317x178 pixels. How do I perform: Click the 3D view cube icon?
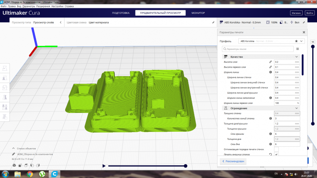[x=14, y=165]
